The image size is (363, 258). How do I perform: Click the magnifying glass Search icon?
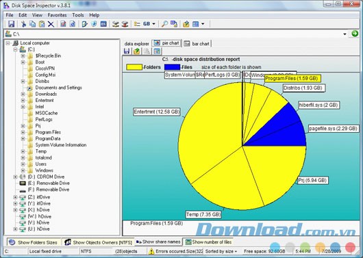164,24
